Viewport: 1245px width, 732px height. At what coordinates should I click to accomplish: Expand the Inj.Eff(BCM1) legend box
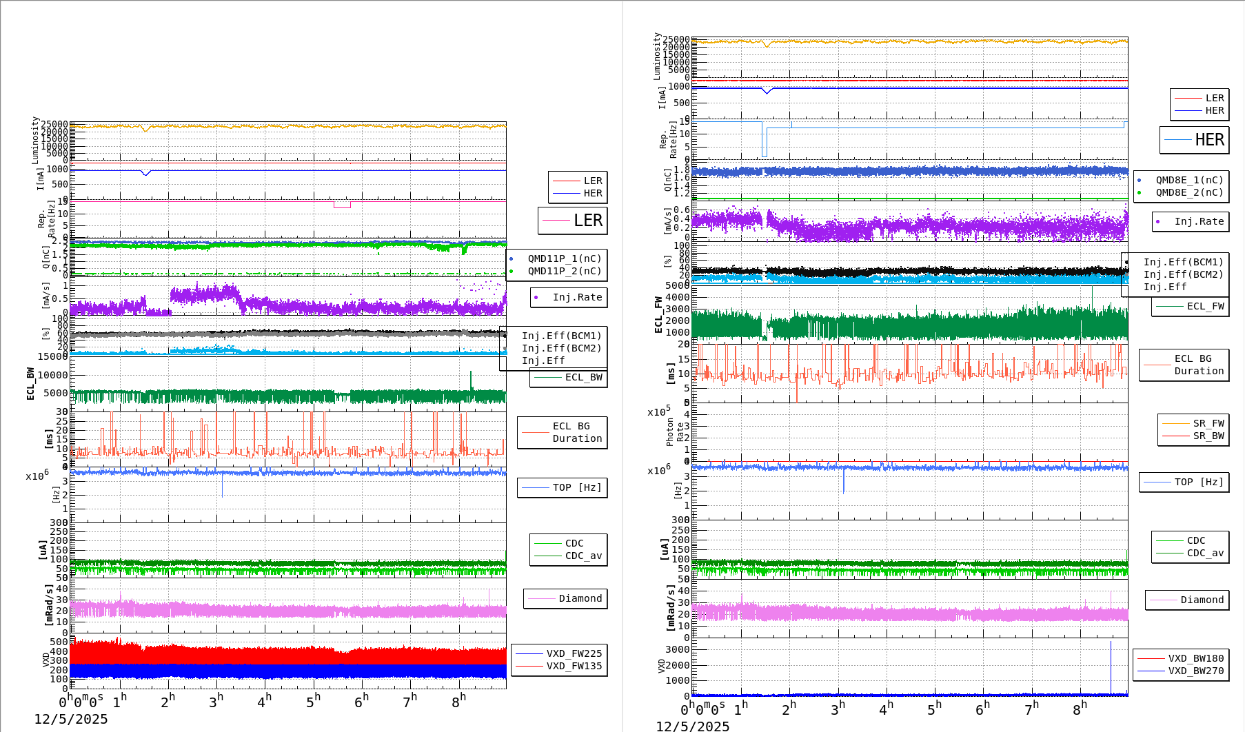(x=562, y=336)
